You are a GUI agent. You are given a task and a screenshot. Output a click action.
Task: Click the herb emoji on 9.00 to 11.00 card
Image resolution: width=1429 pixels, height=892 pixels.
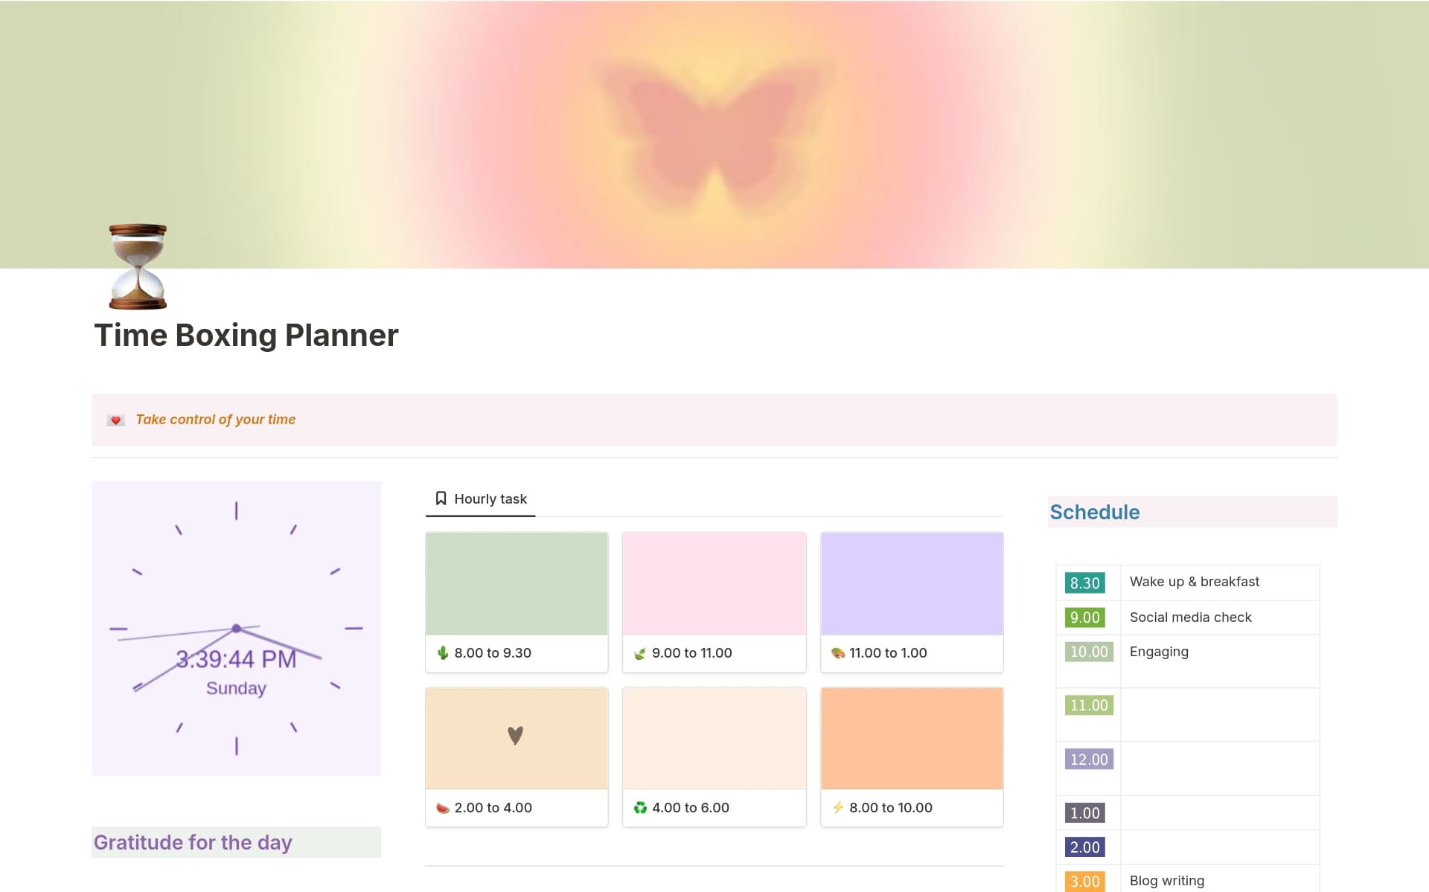639,652
